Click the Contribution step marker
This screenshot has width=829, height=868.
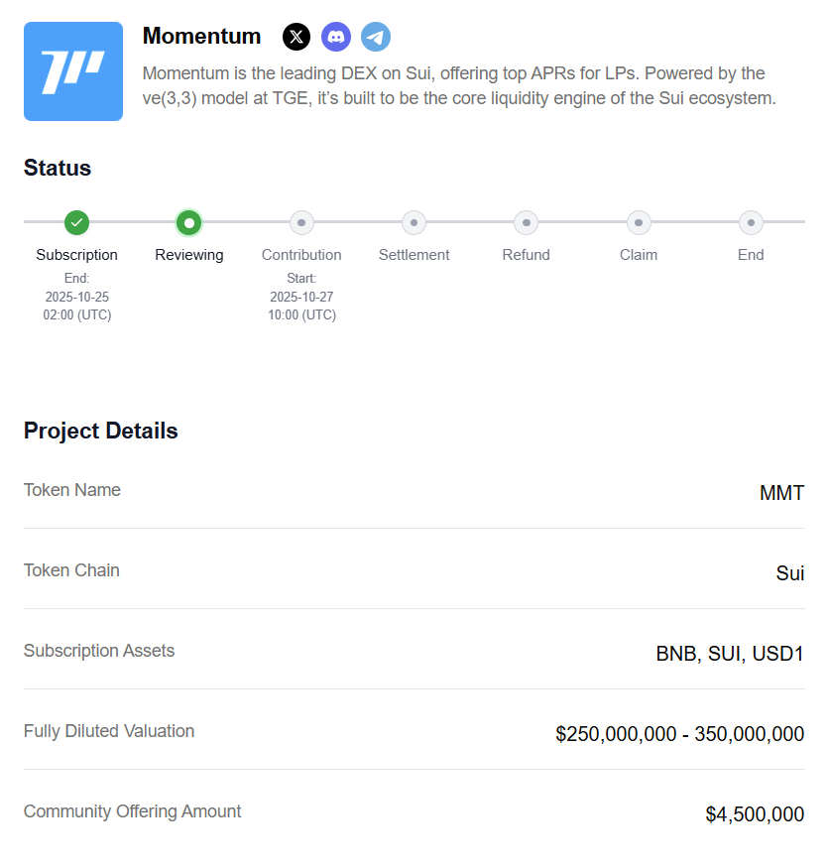tap(301, 222)
